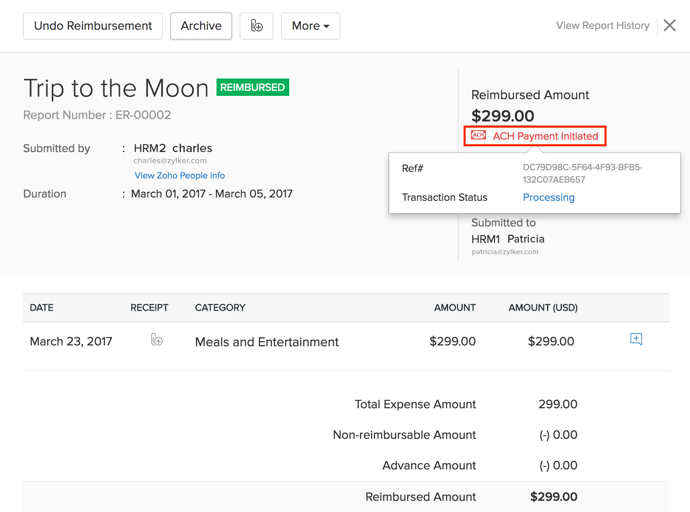Add a comment via the blue comment icon
The width and height of the screenshot is (690, 512).
point(636,339)
